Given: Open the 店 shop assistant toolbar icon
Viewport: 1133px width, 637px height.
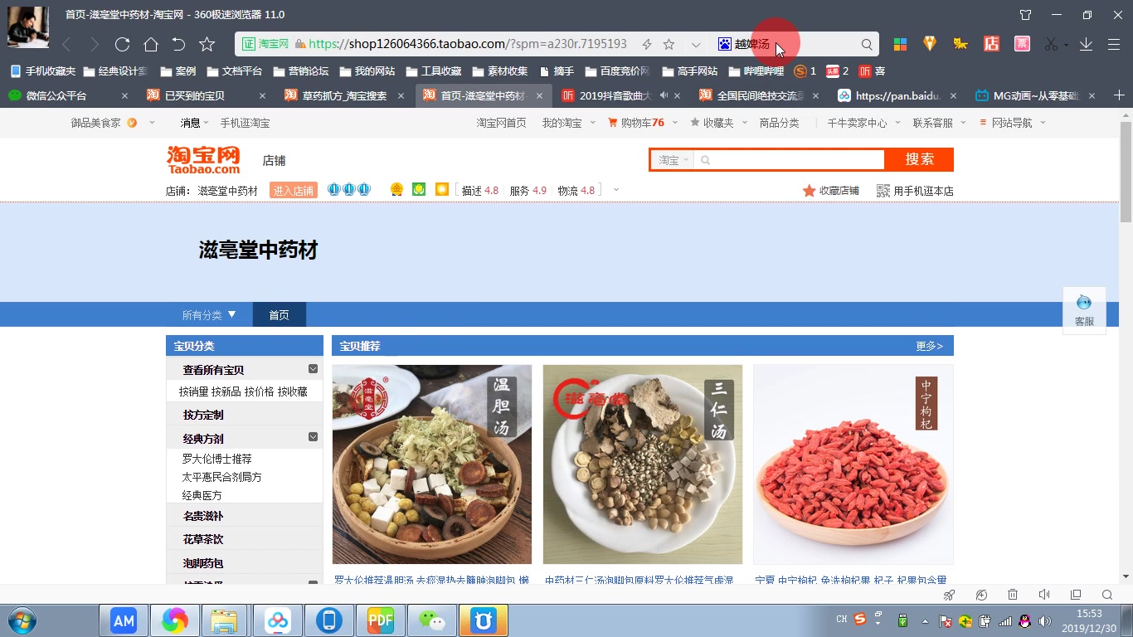Looking at the screenshot, I should (991, 44).
